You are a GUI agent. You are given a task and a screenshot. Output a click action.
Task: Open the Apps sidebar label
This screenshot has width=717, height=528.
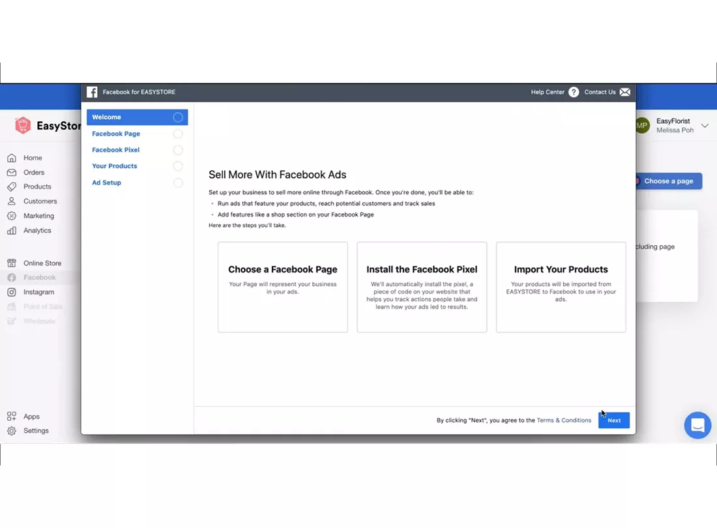(x=31, y=416)
